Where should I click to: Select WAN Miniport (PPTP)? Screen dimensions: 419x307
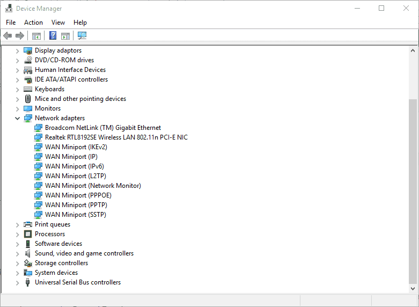point(76,205)
